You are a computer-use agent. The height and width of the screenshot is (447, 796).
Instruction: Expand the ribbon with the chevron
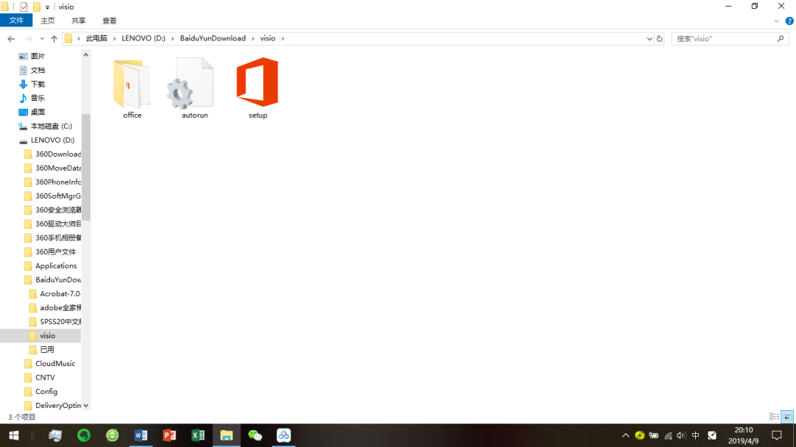point(777,21)
